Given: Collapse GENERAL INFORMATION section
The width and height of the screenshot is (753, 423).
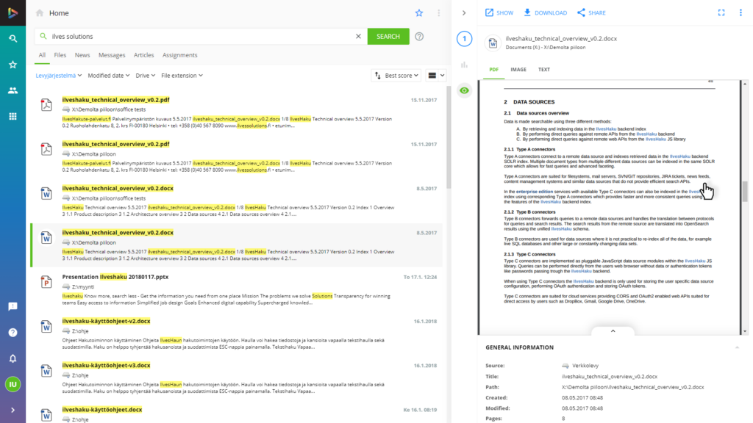Looking at the screenshot, I should [737, 347].
